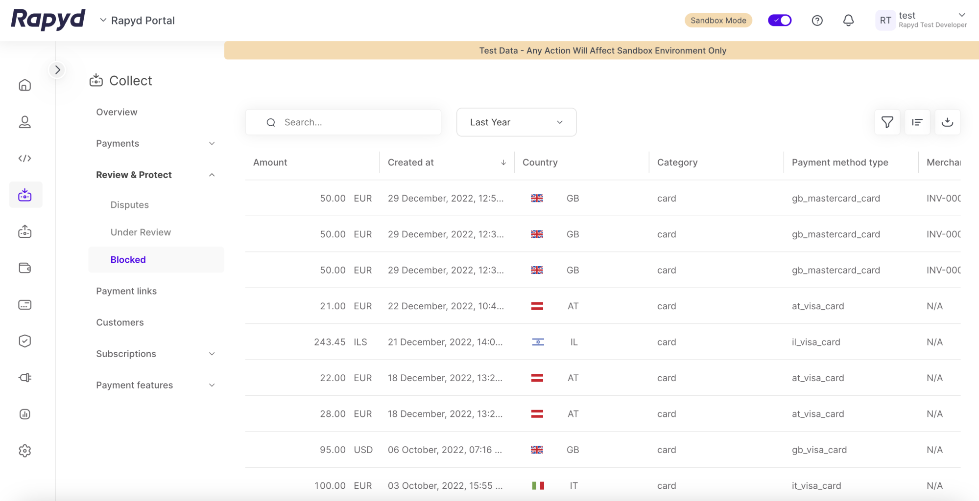Toggle the Sandbox Mode switch

[779, 21]
